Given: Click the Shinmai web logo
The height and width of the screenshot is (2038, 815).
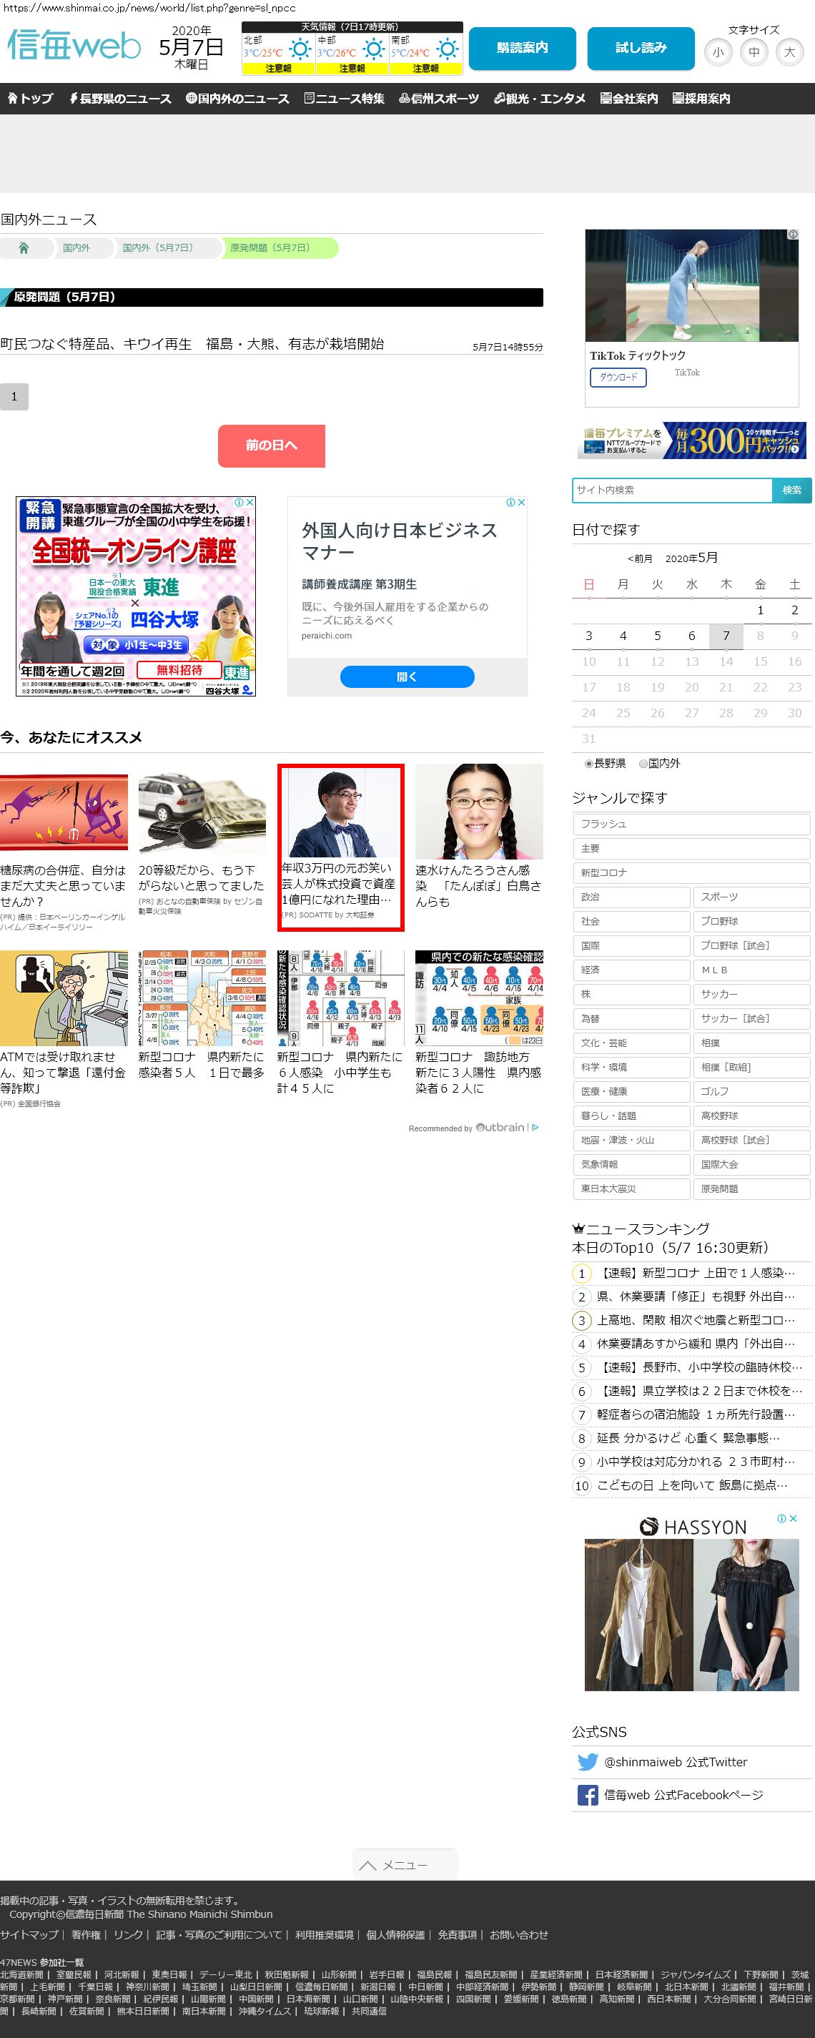Looking at the screenshot, I should pyautogui.click(x=74, y=46).
